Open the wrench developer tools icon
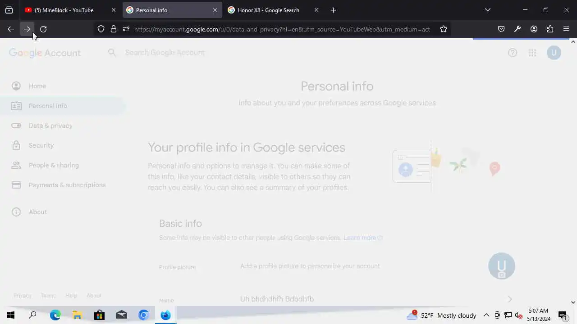This screenshot has width=577, height=324. [x=517, y=29]
